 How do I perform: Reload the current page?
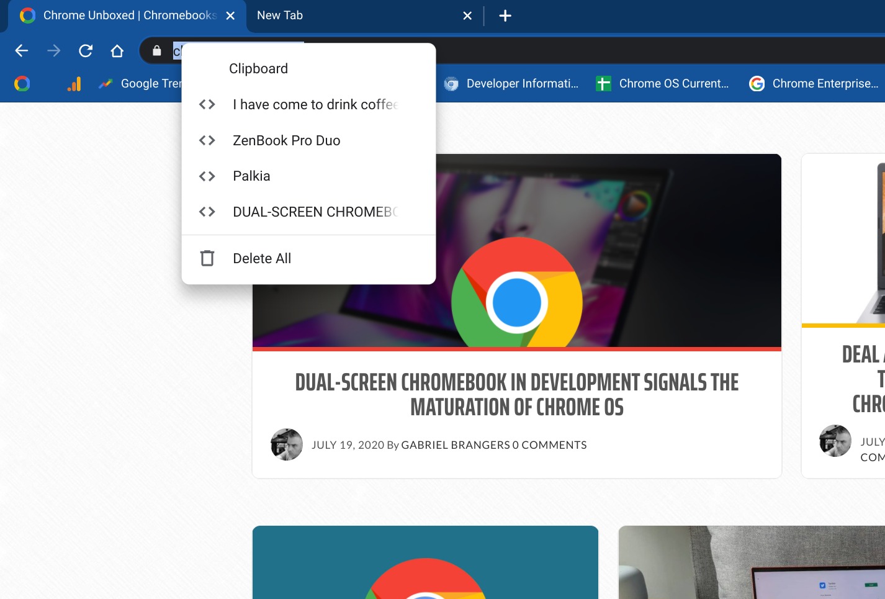[86, 51]
